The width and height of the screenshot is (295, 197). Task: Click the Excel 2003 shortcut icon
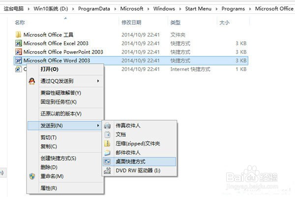[x=19, y=43]
